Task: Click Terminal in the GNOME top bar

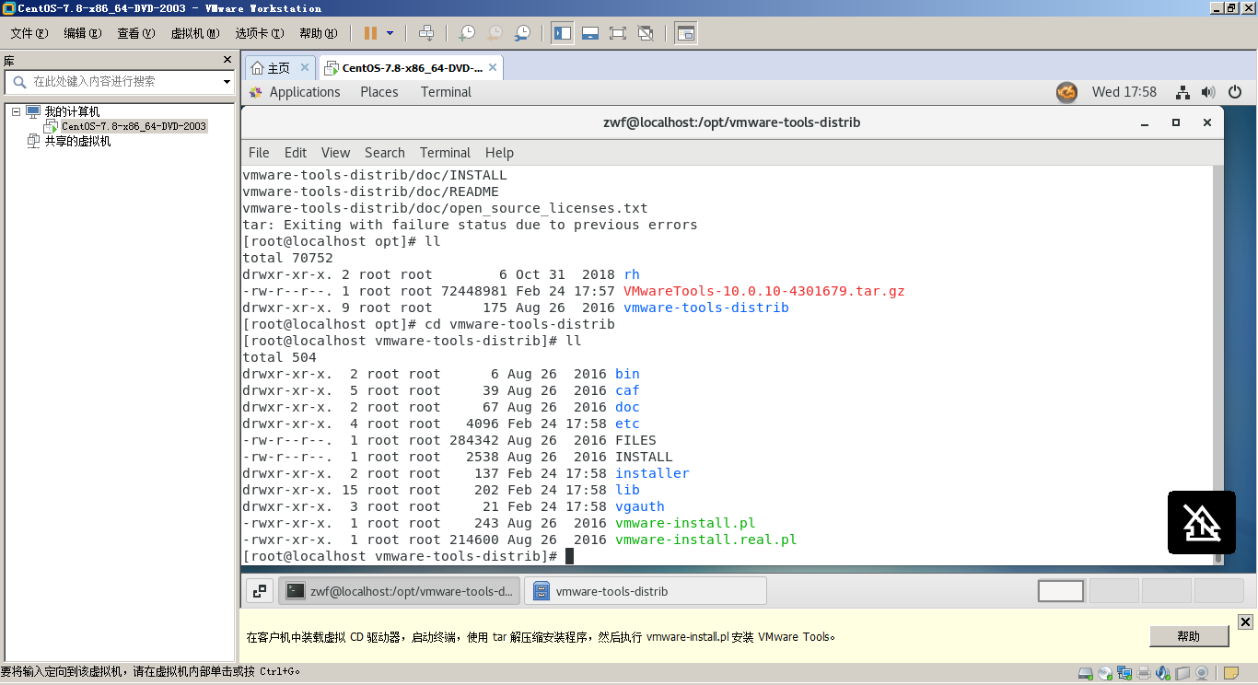Action: point(446,92)
